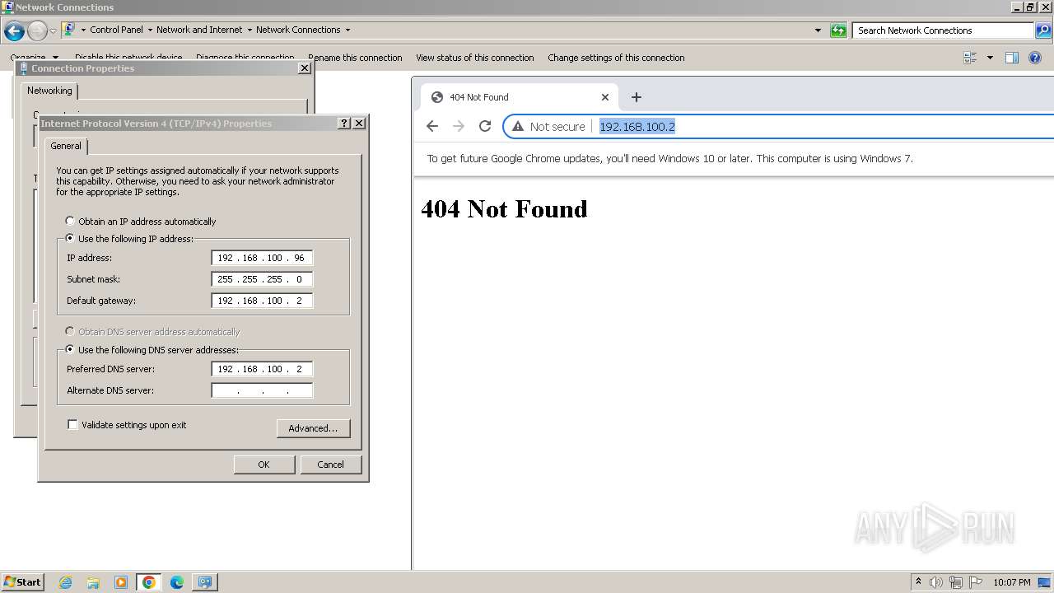The height and width of the screenshot is (593, 1054).
Task: Cancel the IPv4 Properties dialog
Action: [330, 465]
